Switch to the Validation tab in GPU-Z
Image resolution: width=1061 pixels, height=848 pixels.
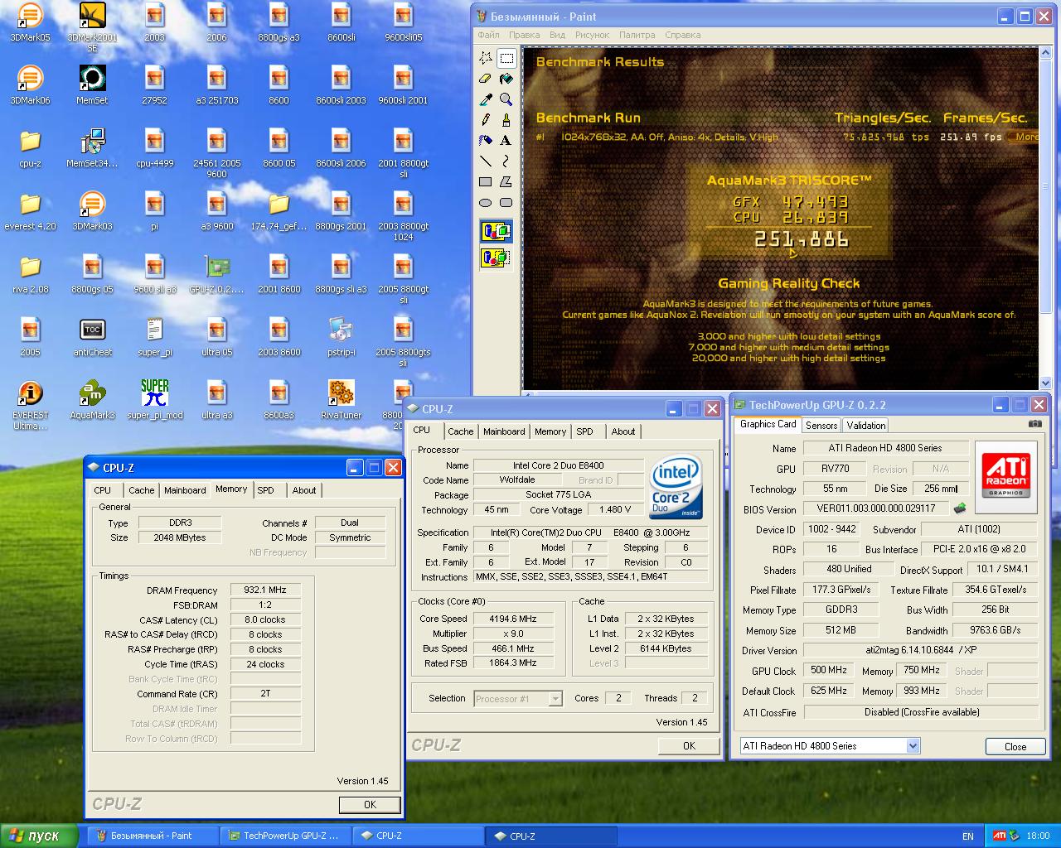coord(866,425)
